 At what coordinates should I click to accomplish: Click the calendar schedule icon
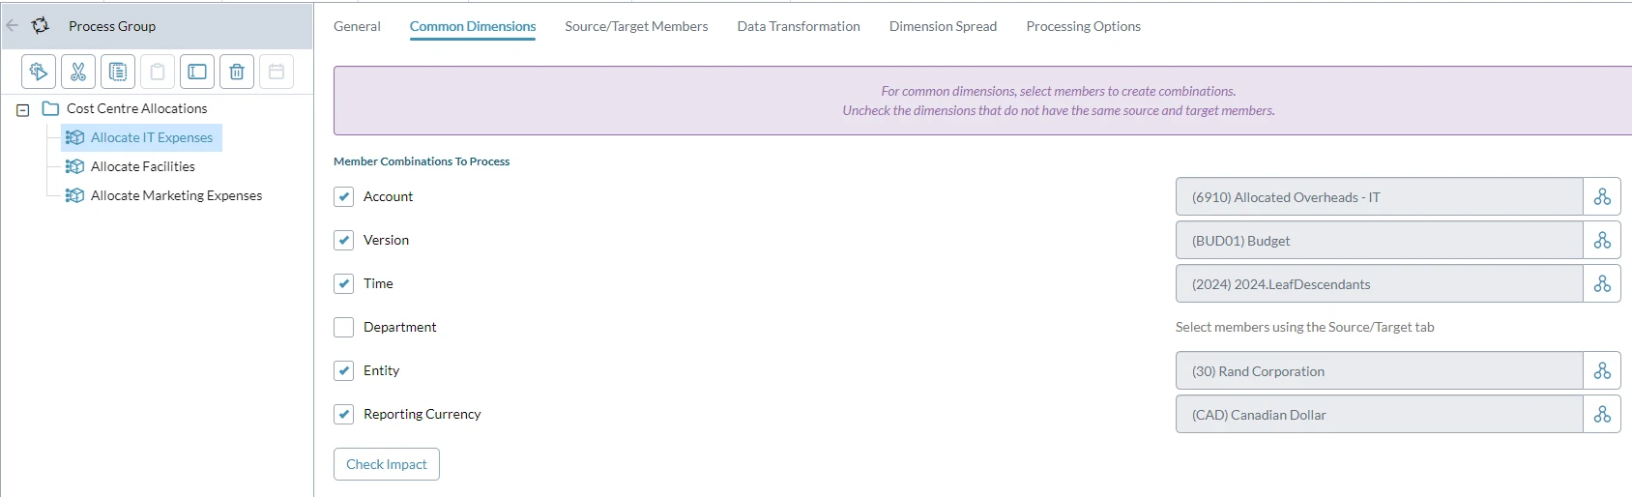277,72
